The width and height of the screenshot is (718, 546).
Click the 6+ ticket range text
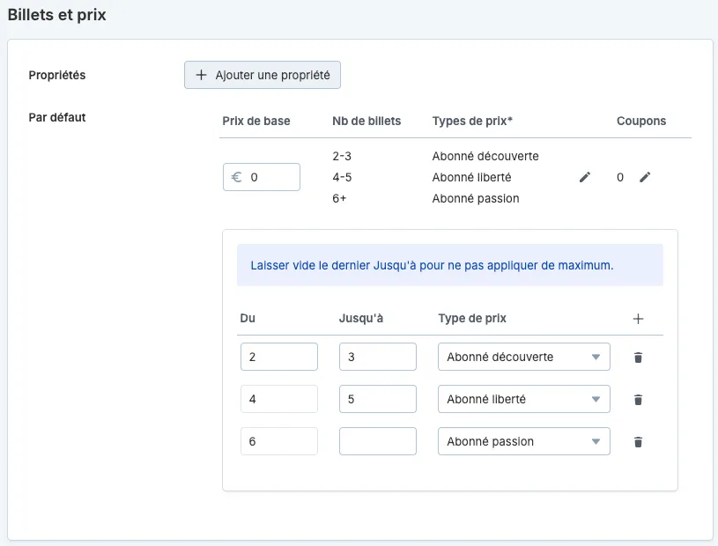point(339,199)
